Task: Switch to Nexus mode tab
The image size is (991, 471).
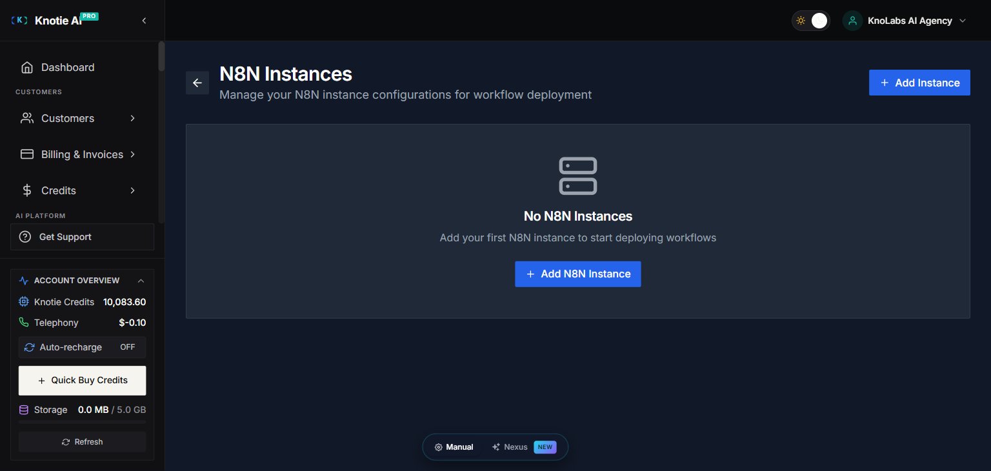Action: point(523,447)
